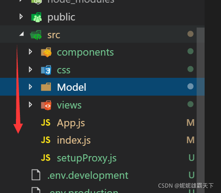Open the index.js file
Viewport: 221px width, 193px height.
(x=74, y=141)
